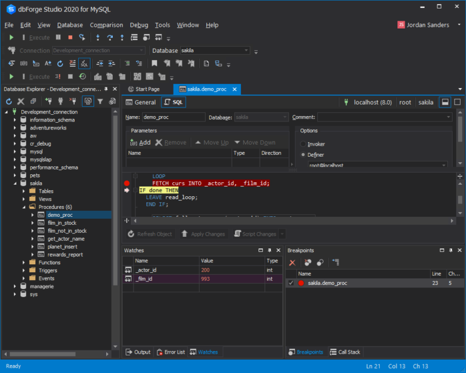Click the execution history clock icon
This screenshot has width=466, height=373.
click(x=83, y=77)
